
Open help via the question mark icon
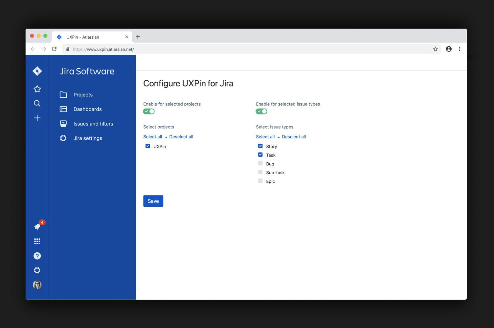click(x=37, y=256)
